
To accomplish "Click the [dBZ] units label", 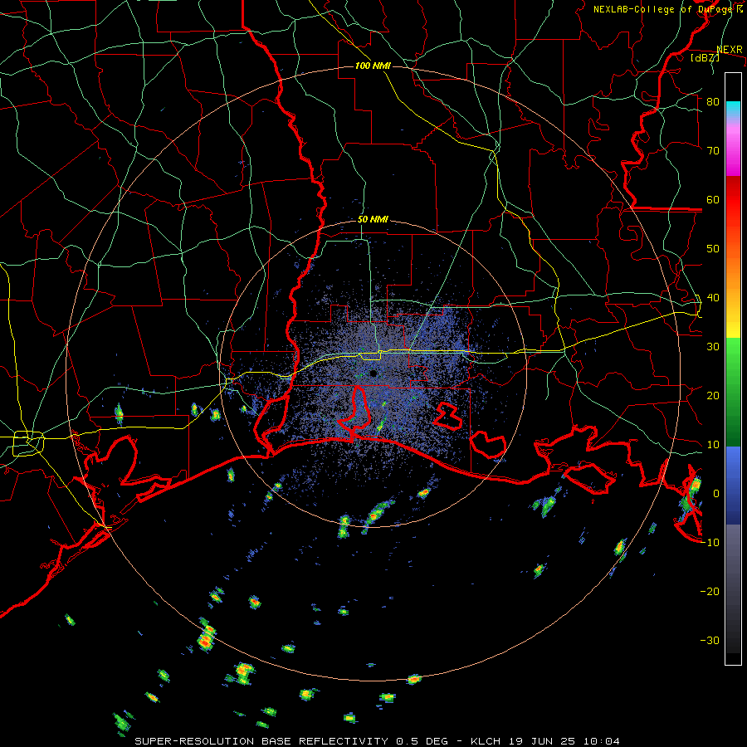I will (705, 58).
